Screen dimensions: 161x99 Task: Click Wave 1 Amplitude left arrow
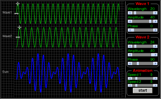130,21
